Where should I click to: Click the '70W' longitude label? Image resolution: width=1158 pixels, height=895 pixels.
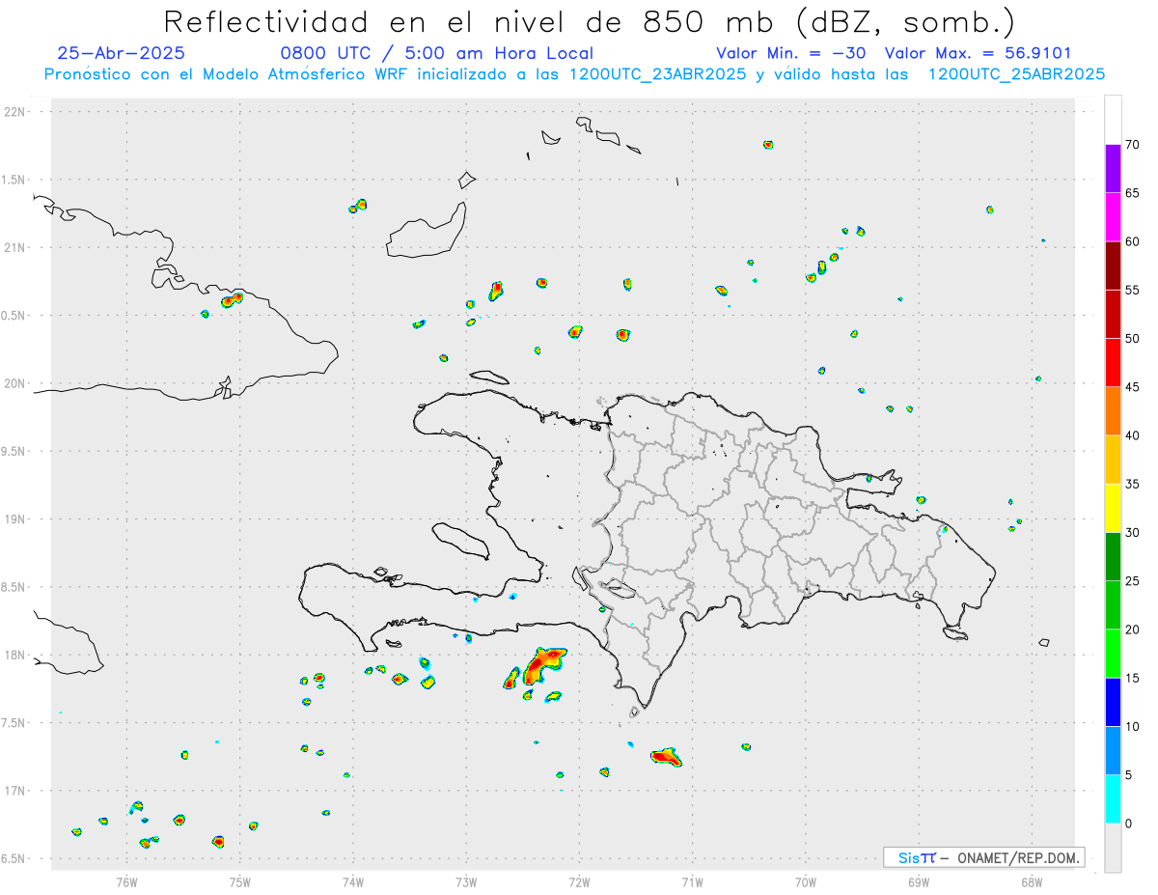[x=806, y=881]
